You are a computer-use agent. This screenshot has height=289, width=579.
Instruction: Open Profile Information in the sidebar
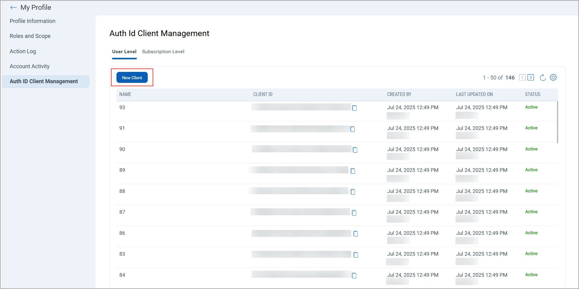32,21
